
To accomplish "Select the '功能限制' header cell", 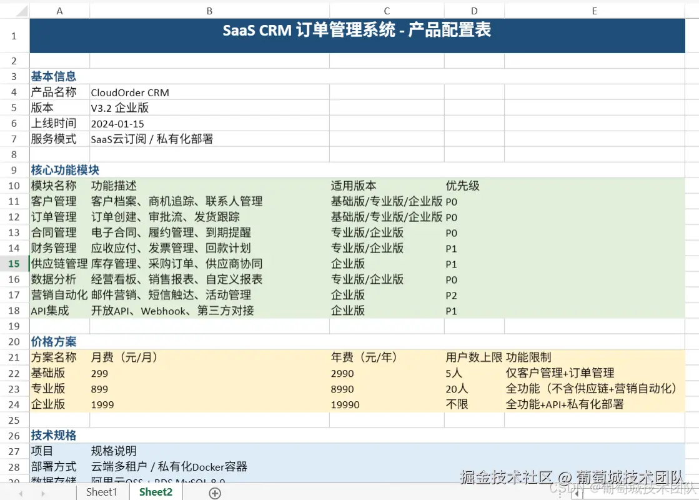I will tap(595, 357).
